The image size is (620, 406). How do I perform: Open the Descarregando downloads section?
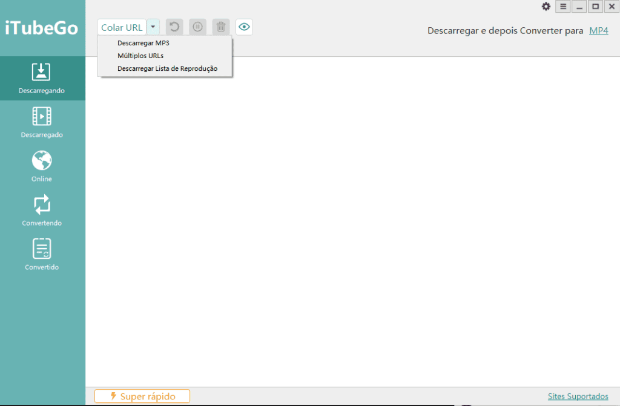[x=42, y=78]
